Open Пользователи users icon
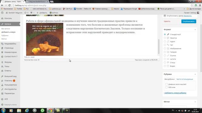 pyautogui.click(x=2, y=85)
